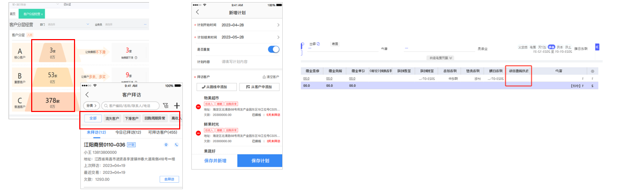Select the 回购周期异常 filter chip

click(154, 118)
